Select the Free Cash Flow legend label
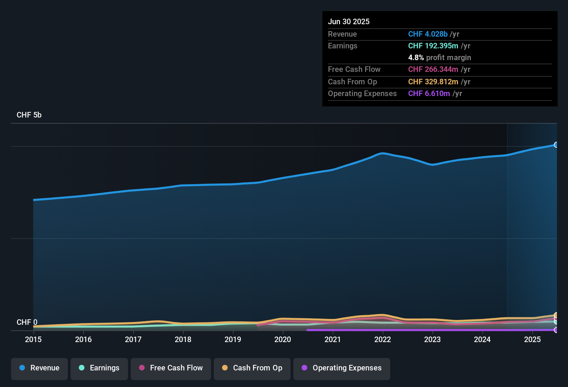 (176, 368)
